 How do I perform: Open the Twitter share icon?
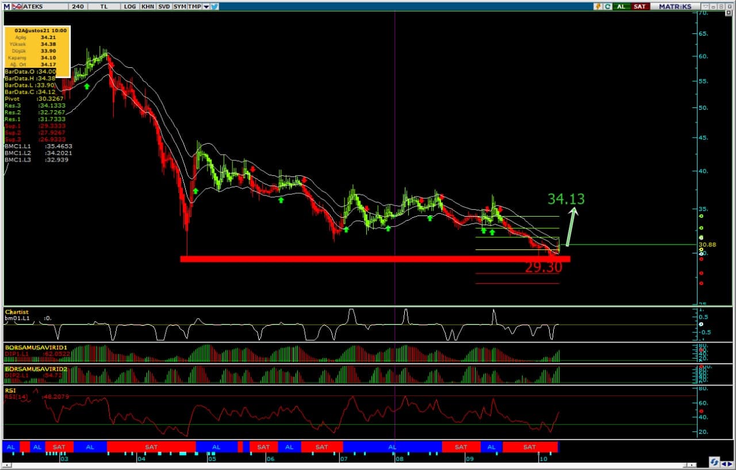click(x=214, y=6)
